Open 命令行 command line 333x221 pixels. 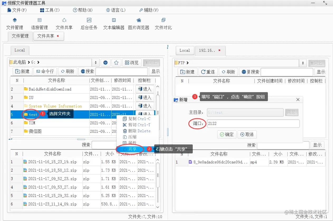45,71
